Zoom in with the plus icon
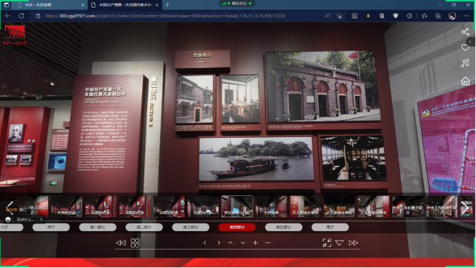The image size is (476, 268). [255, 243]
